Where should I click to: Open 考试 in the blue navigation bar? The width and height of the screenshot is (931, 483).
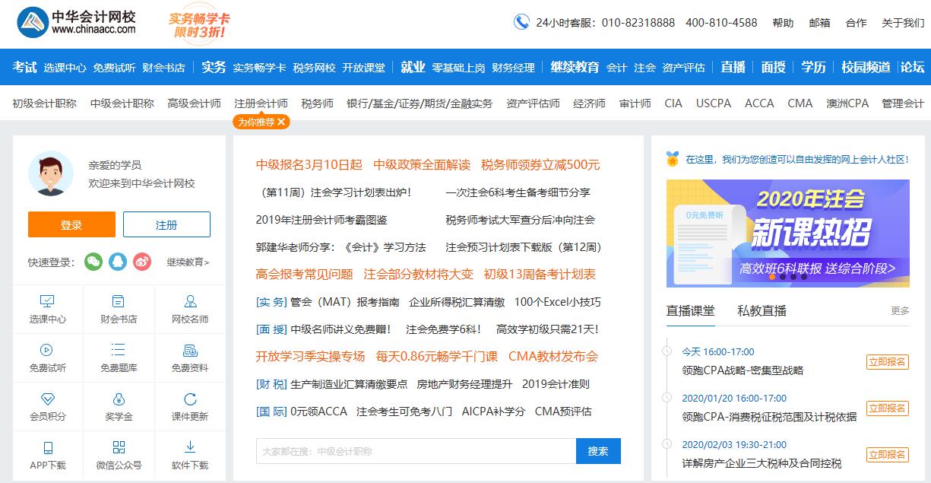[x=24, y=67]
